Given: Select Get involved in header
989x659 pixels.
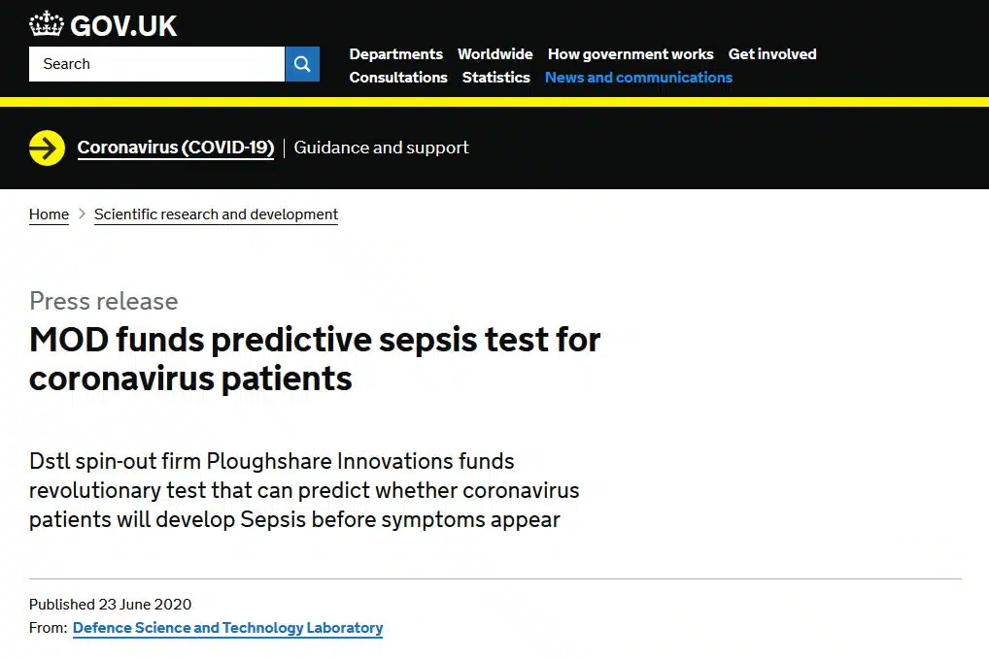Looking at the screenshot, I should pyautogui.click(x=772, y=54).
